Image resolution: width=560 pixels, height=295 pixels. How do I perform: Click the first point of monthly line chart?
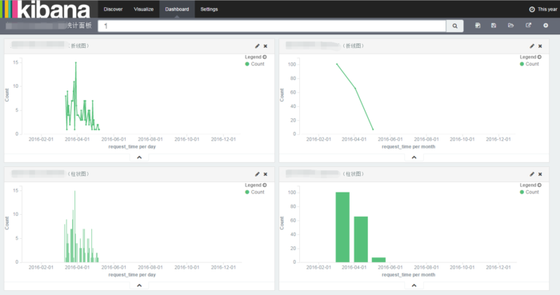click(x=337, y=64)
